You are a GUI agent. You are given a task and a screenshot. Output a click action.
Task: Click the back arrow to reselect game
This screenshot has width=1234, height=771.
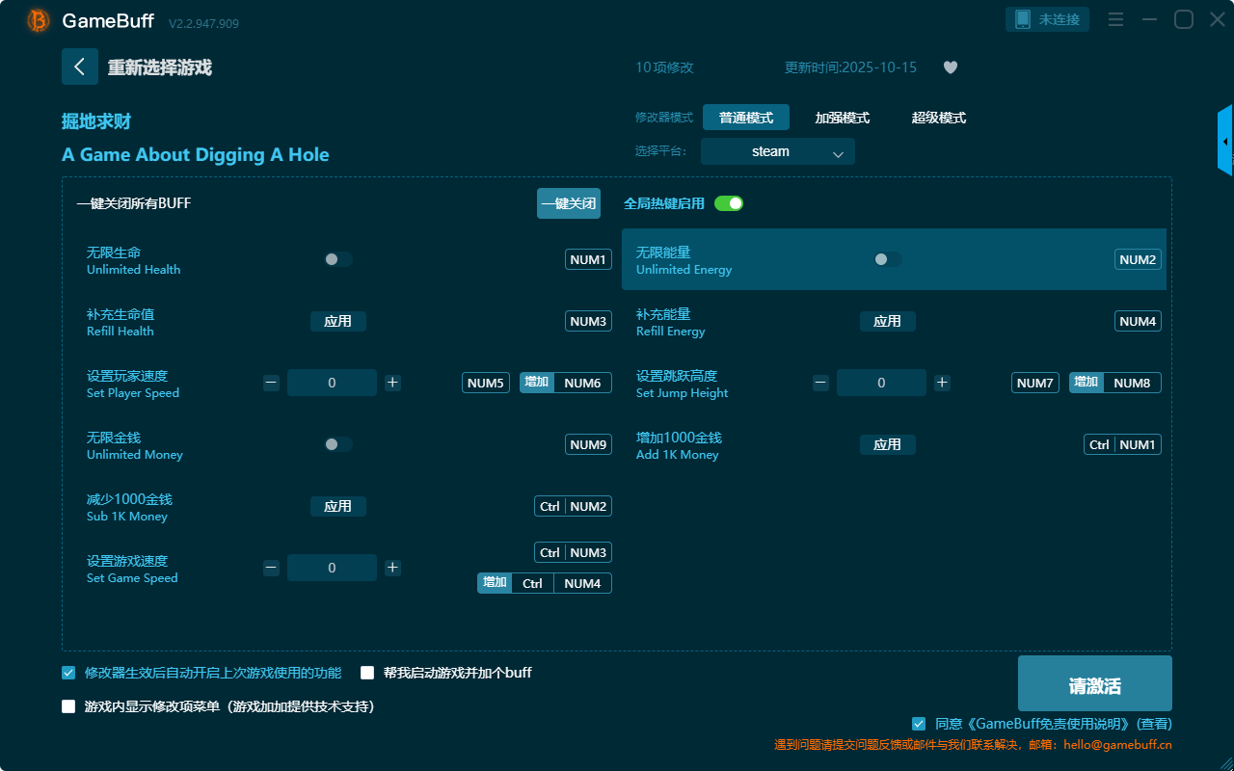point(79,66)
